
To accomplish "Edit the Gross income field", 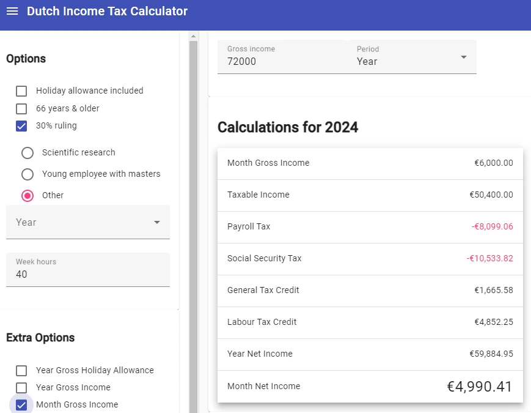I will point(281,61).
